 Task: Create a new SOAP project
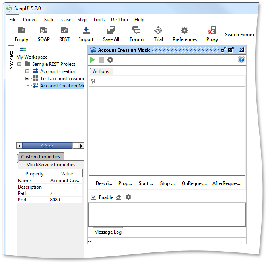(x=44, y=34)
